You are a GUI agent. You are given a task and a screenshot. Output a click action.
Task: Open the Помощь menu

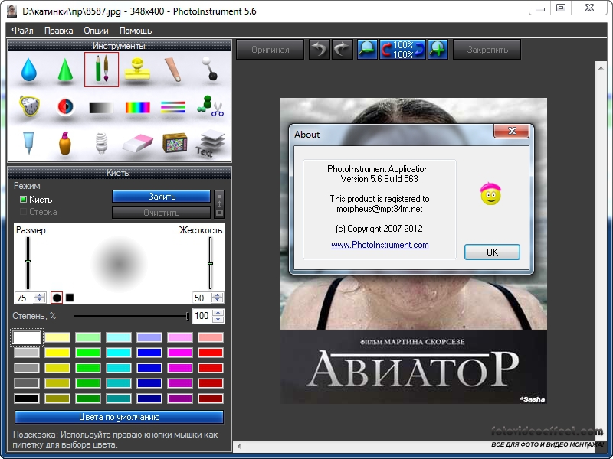(136, 31)
